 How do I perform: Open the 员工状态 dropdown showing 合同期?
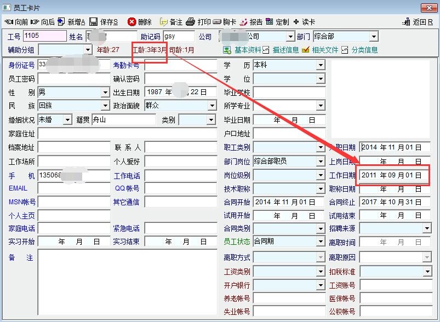pos(321,242)
